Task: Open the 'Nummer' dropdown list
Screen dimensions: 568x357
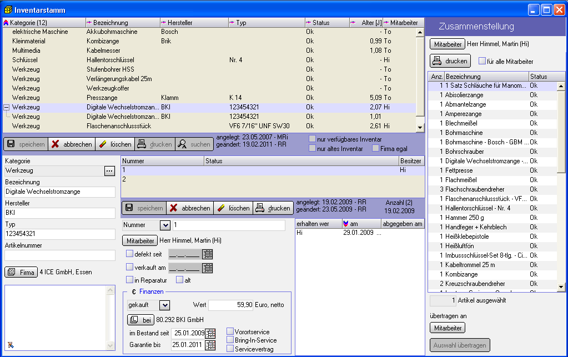Action: [x=165, y=225]
